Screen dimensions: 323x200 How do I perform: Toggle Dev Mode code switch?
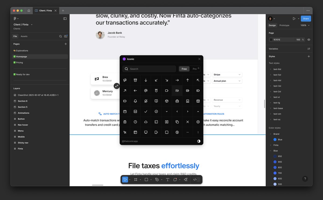196,180
